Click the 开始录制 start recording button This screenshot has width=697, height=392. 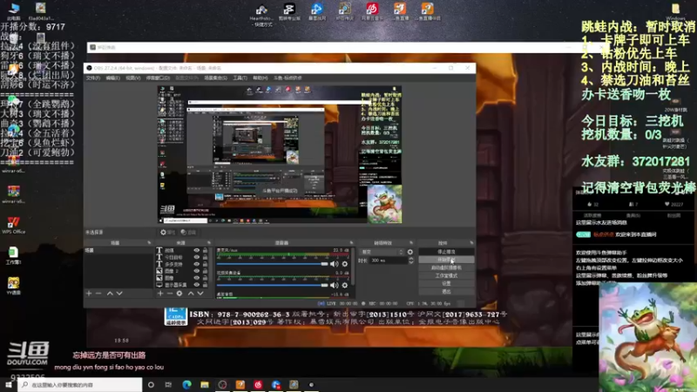tap(446, 260)
